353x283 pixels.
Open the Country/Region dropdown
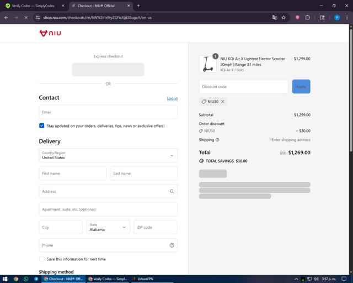[108, 155]
